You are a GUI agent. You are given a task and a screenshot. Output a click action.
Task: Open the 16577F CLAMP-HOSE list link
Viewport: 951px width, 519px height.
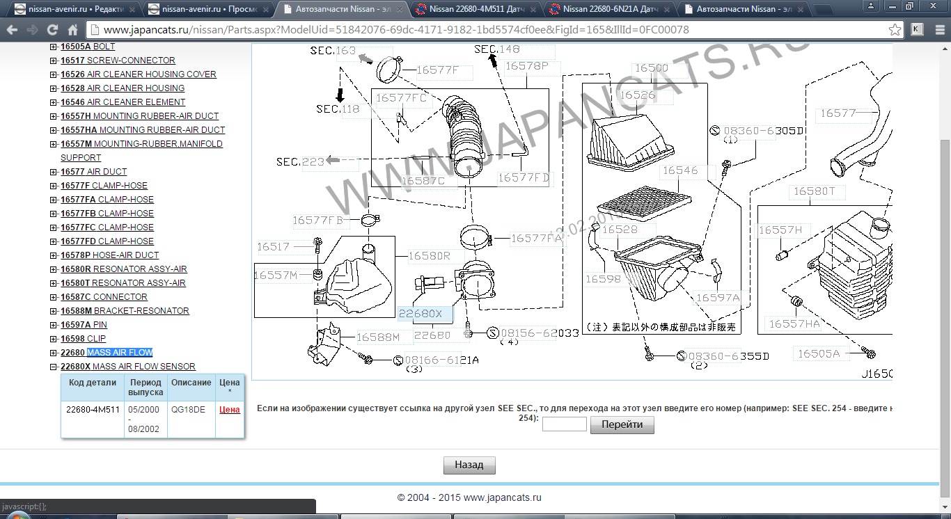point(104,186)
